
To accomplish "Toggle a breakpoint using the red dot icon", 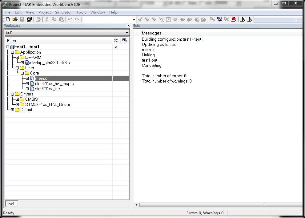I will (x=234, y=19).
